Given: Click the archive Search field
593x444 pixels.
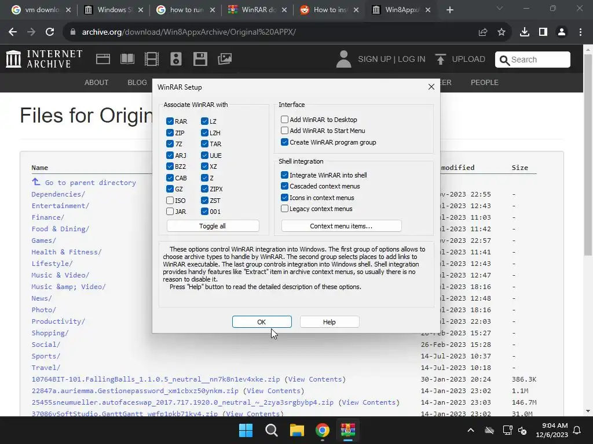Looking at the screenshot, I should (x=533, y=60).
